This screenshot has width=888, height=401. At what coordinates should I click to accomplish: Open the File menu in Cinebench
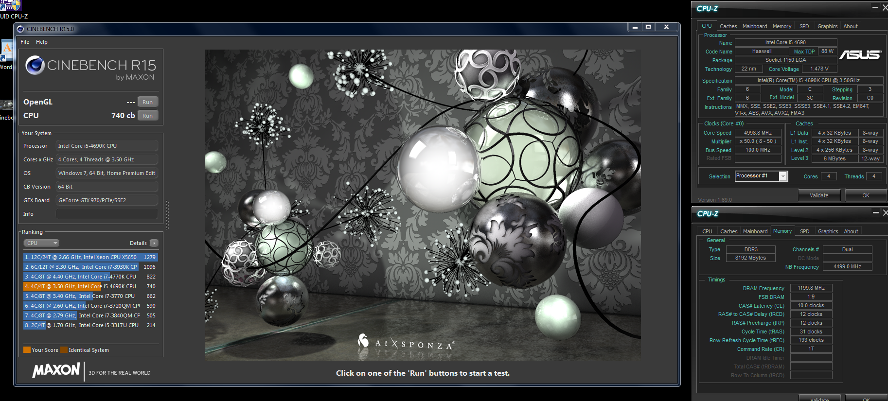pyautogui.click(x=25, y=42)
